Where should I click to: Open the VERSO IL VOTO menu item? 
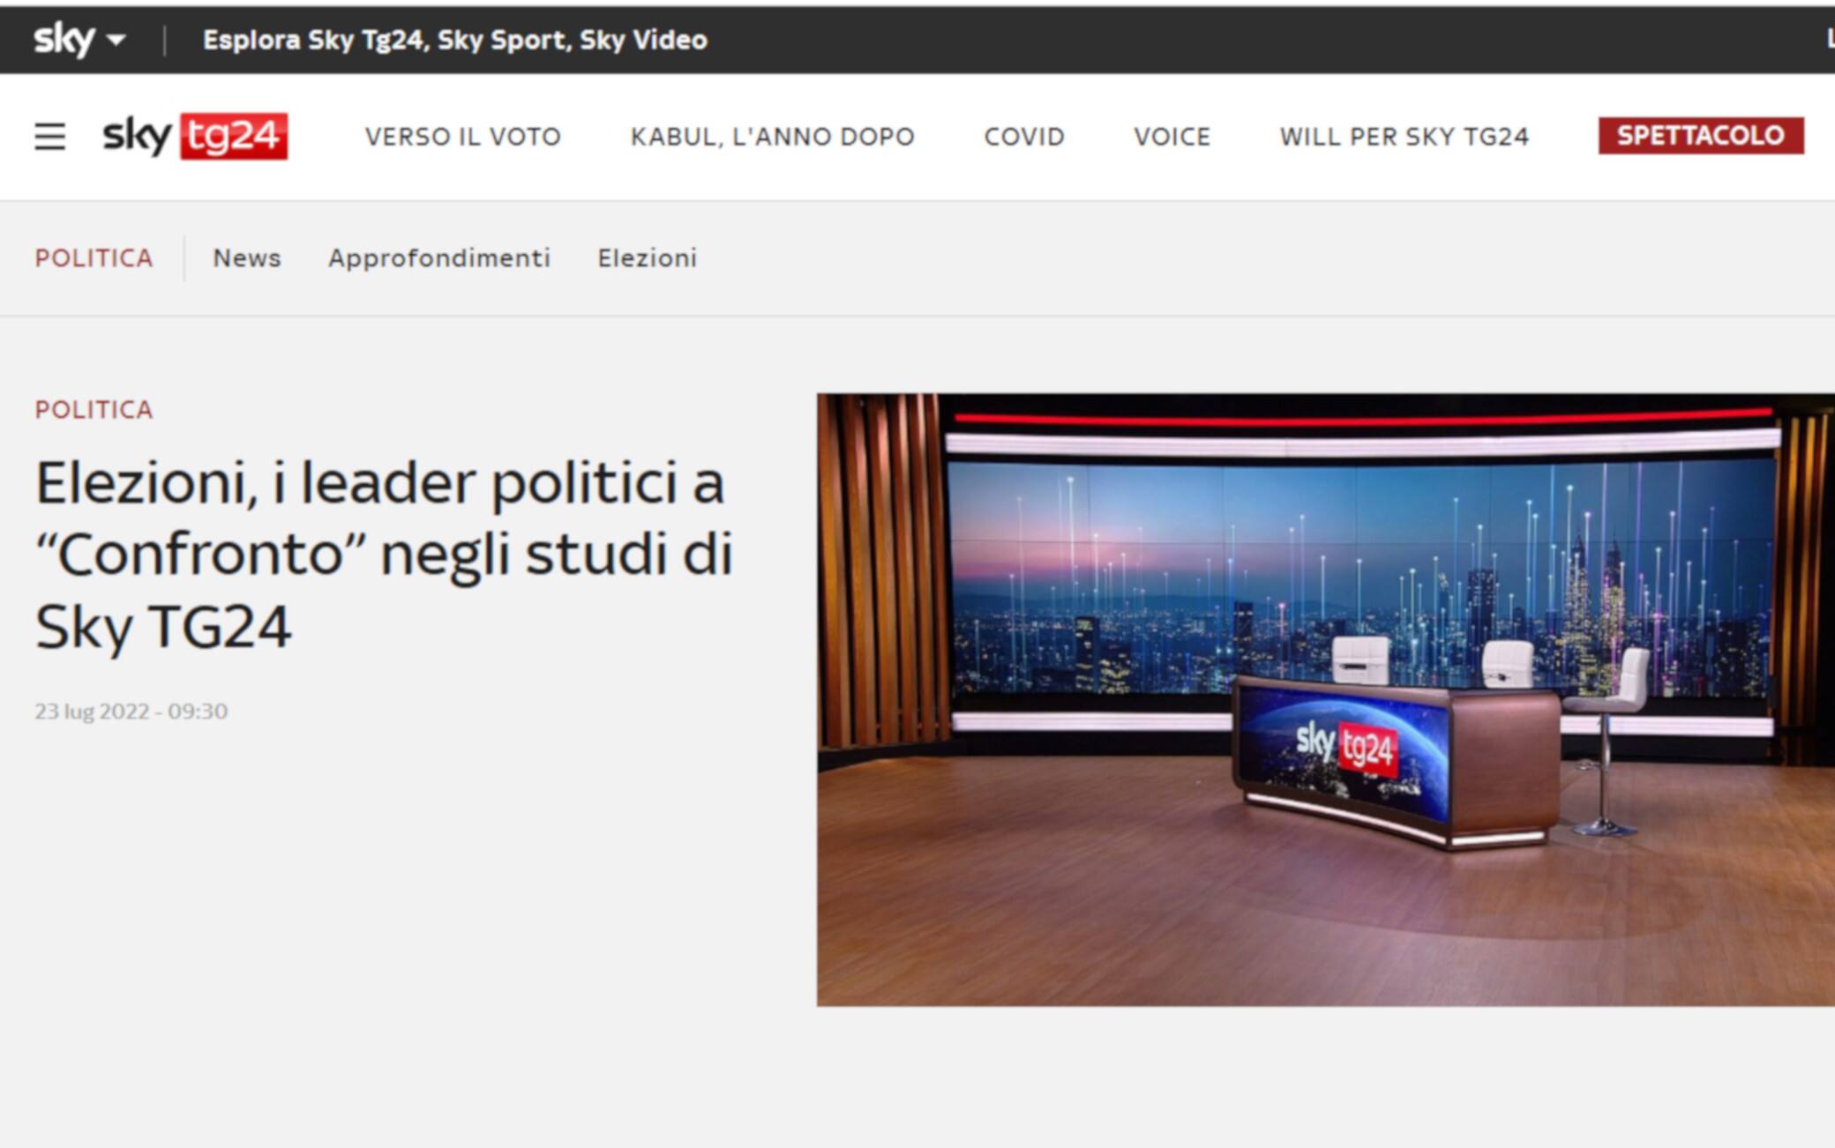coord(462,137)
